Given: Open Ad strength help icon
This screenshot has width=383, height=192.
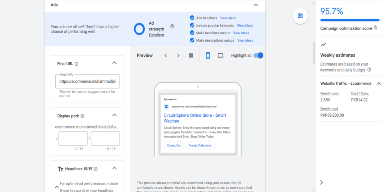Looking at the screenshot, I should 172,26.
